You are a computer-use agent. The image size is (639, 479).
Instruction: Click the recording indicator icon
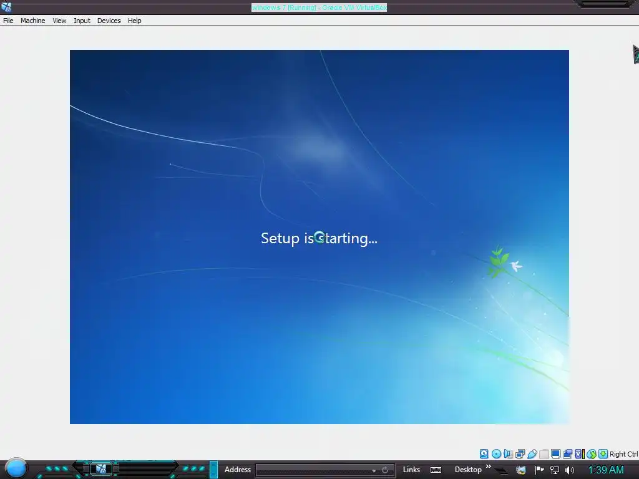click(567, 454)
